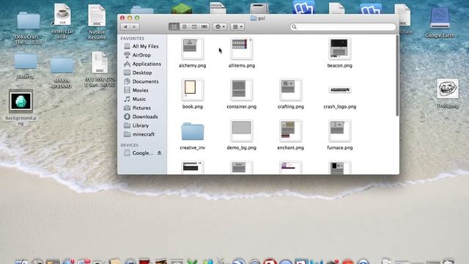Open the Arrange items dropdown

[237, 26]
